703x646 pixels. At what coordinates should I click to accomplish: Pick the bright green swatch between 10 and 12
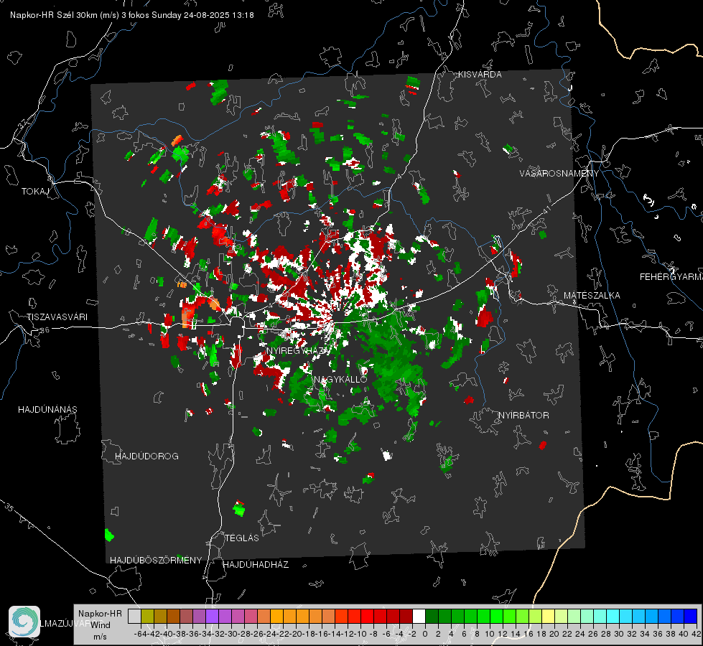[x=496, y=617]
